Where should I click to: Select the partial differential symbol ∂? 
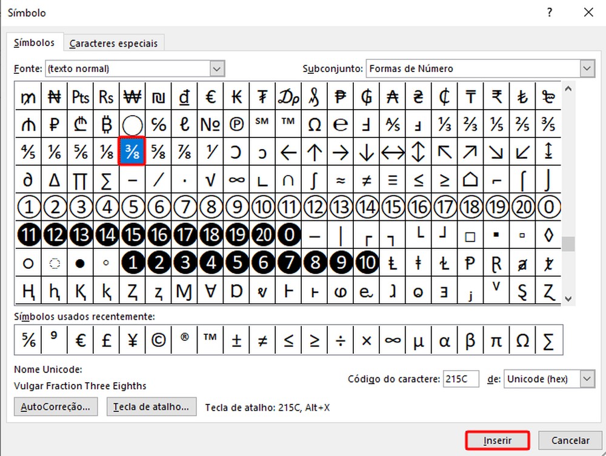(x=28, y=179)
